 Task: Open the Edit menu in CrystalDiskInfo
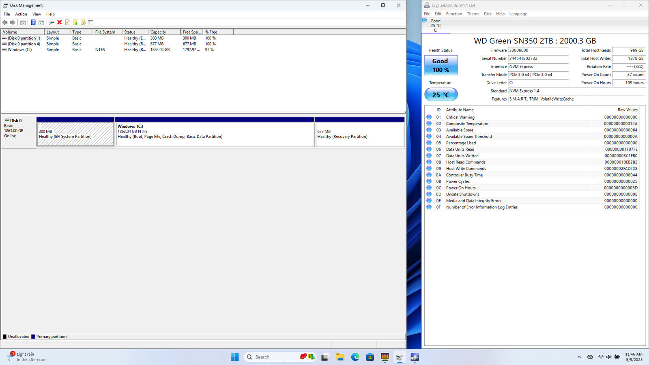pos(438,14)
